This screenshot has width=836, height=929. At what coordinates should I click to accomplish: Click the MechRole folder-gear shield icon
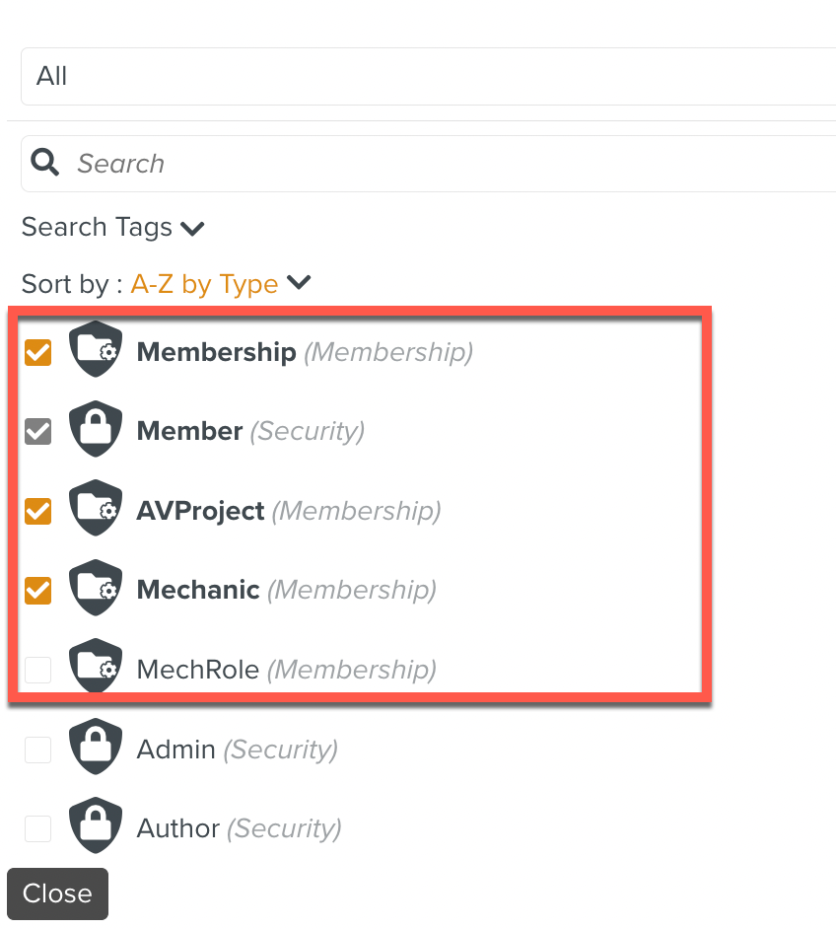96,669
